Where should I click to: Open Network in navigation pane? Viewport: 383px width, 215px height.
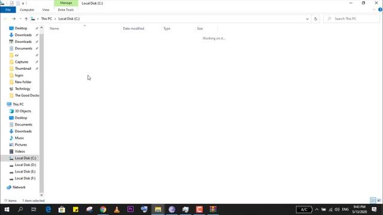point(19,187)
